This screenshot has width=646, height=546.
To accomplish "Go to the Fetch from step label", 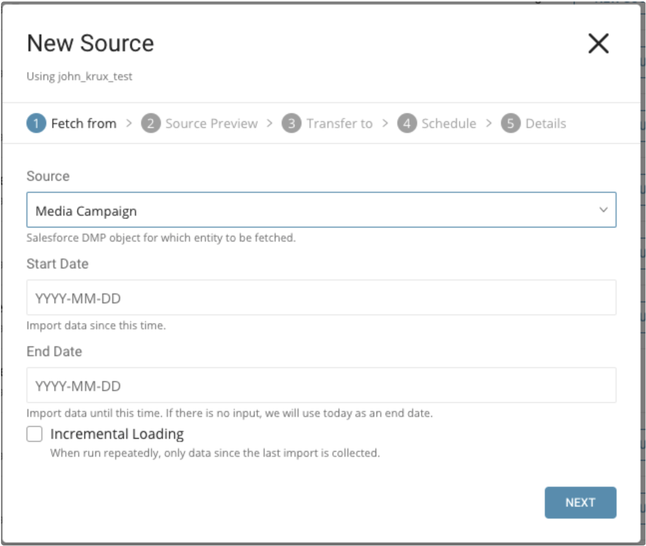I will pos(84,124).
